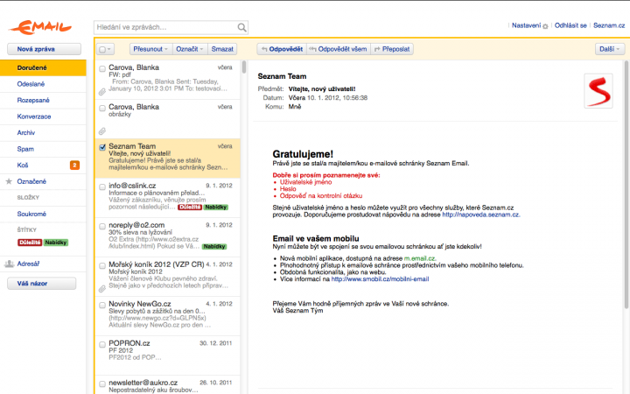
Task: Check the Carova, Blanka FW: pdf message
Action: tap(102, 69)
